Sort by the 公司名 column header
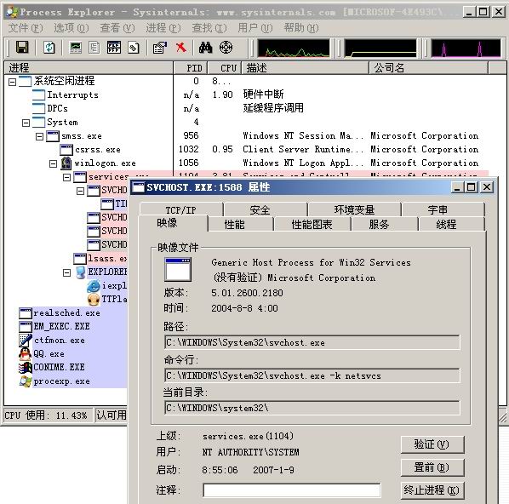 pyautogui.click(x=429, y=68)
